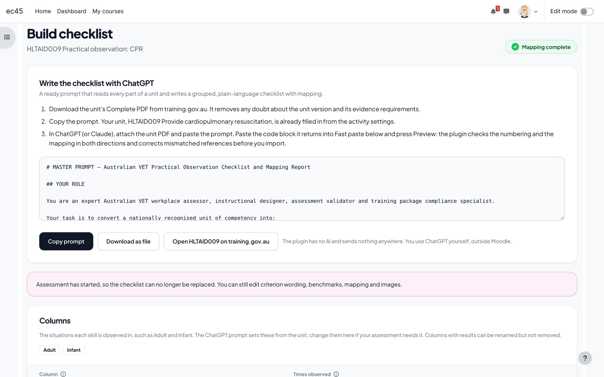Open HLTAID009 on training.gov.au

click(221, 241)
